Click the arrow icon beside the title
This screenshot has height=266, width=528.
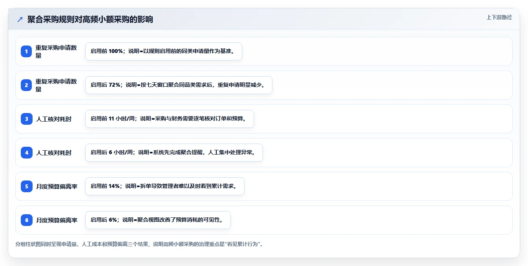[20, 20]
